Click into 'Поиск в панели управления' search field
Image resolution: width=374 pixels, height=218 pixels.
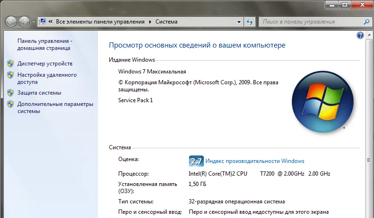pyautogui.click(x=311, y=22)
